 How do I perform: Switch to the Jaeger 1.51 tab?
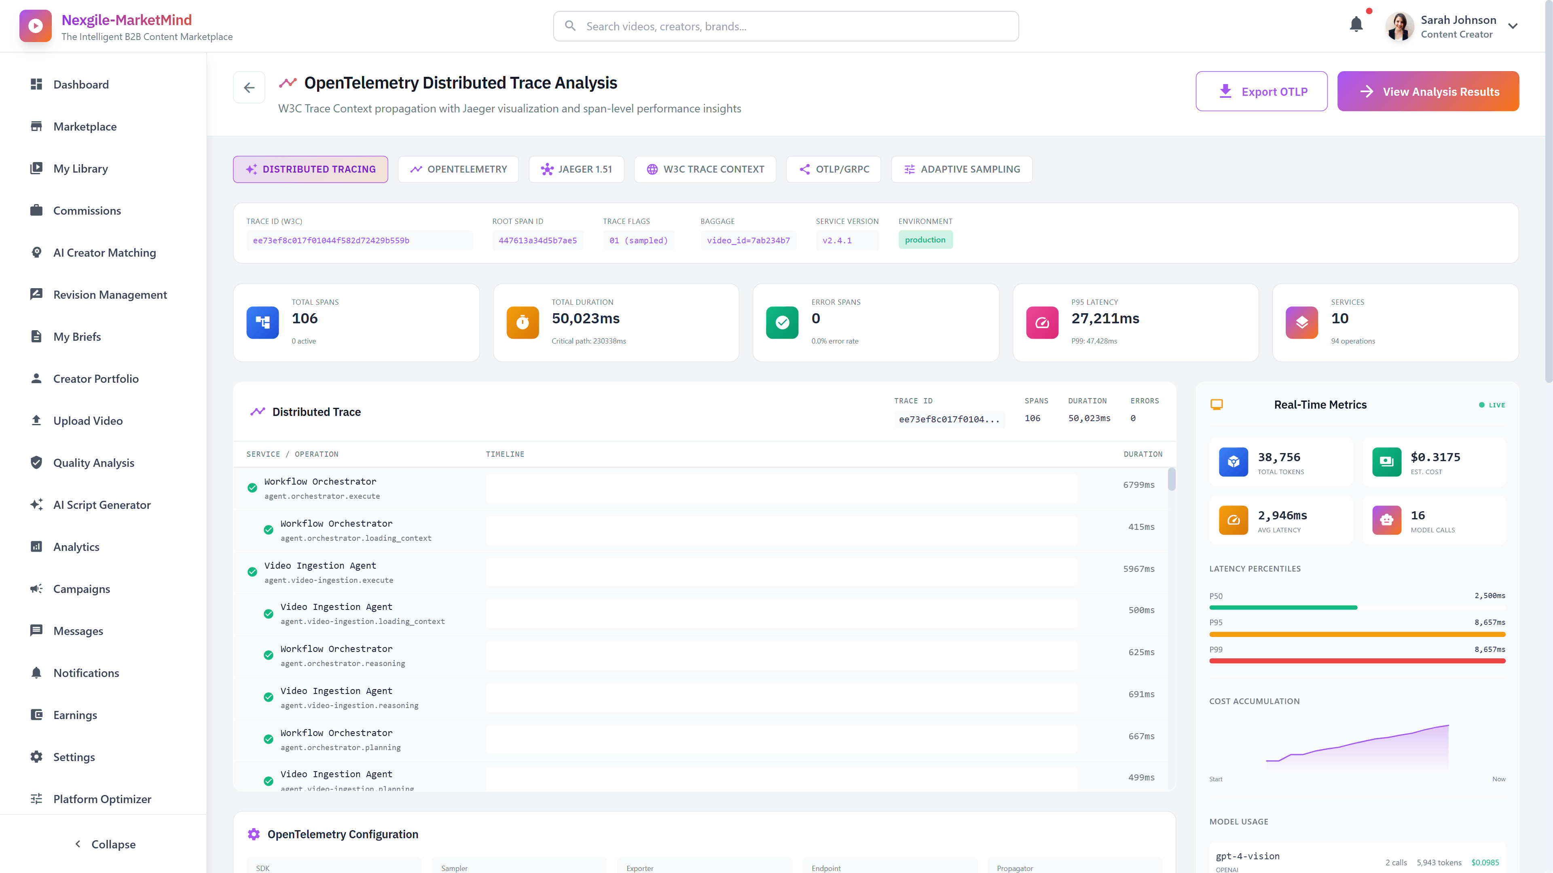pos(576,169)
